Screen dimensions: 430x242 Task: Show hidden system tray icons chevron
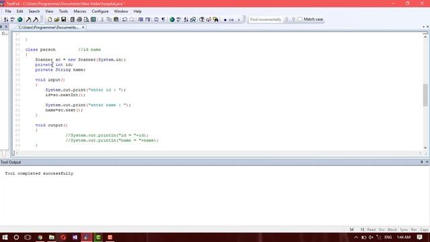(x=356, y=237)
